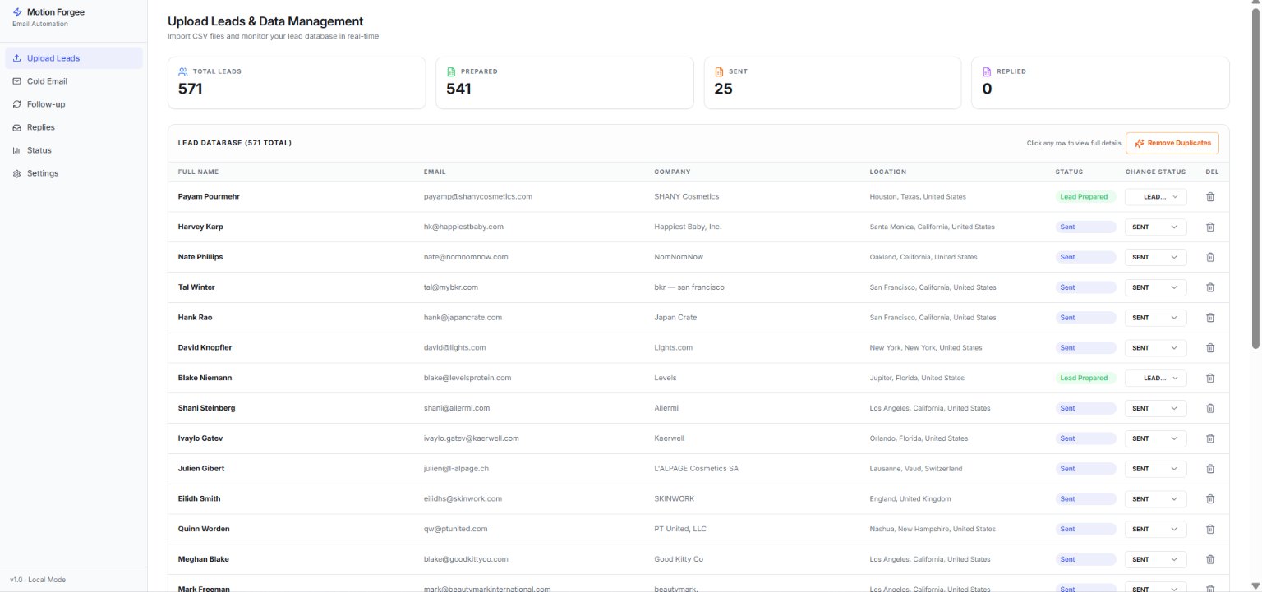
Task: Click email julien@l-alpage.ch
Action: click(x=457, y=469)
